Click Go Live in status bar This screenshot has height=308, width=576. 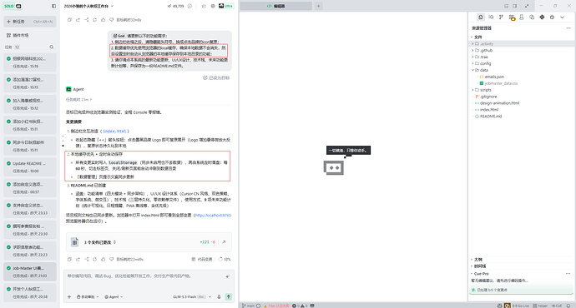click(520, 306)
